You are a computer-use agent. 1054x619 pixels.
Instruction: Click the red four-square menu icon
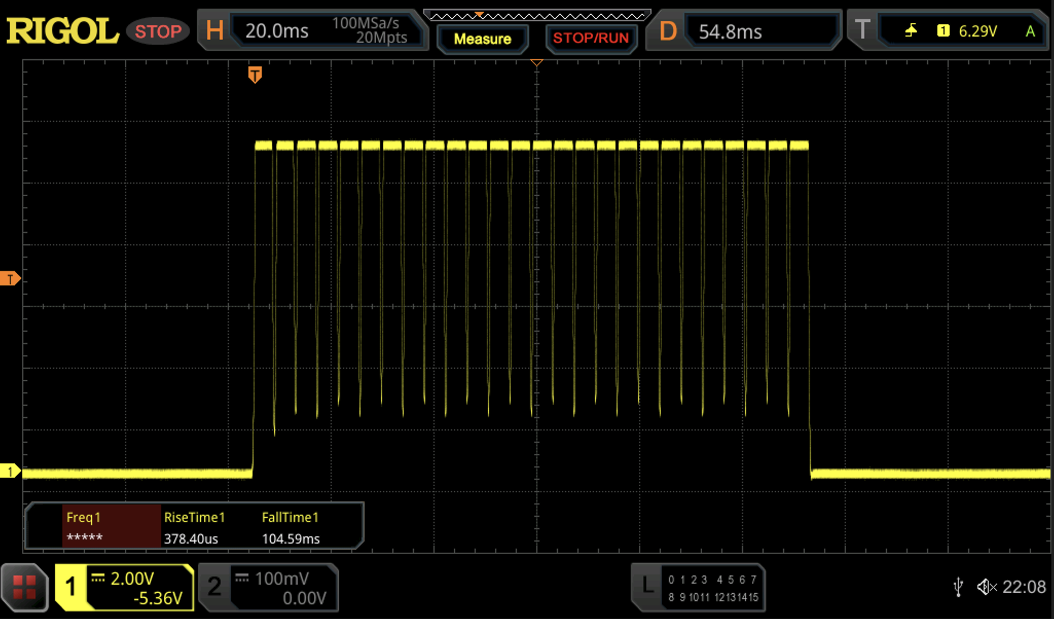25,587
